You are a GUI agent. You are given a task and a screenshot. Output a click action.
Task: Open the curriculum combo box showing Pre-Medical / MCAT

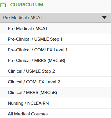point(56,18)
